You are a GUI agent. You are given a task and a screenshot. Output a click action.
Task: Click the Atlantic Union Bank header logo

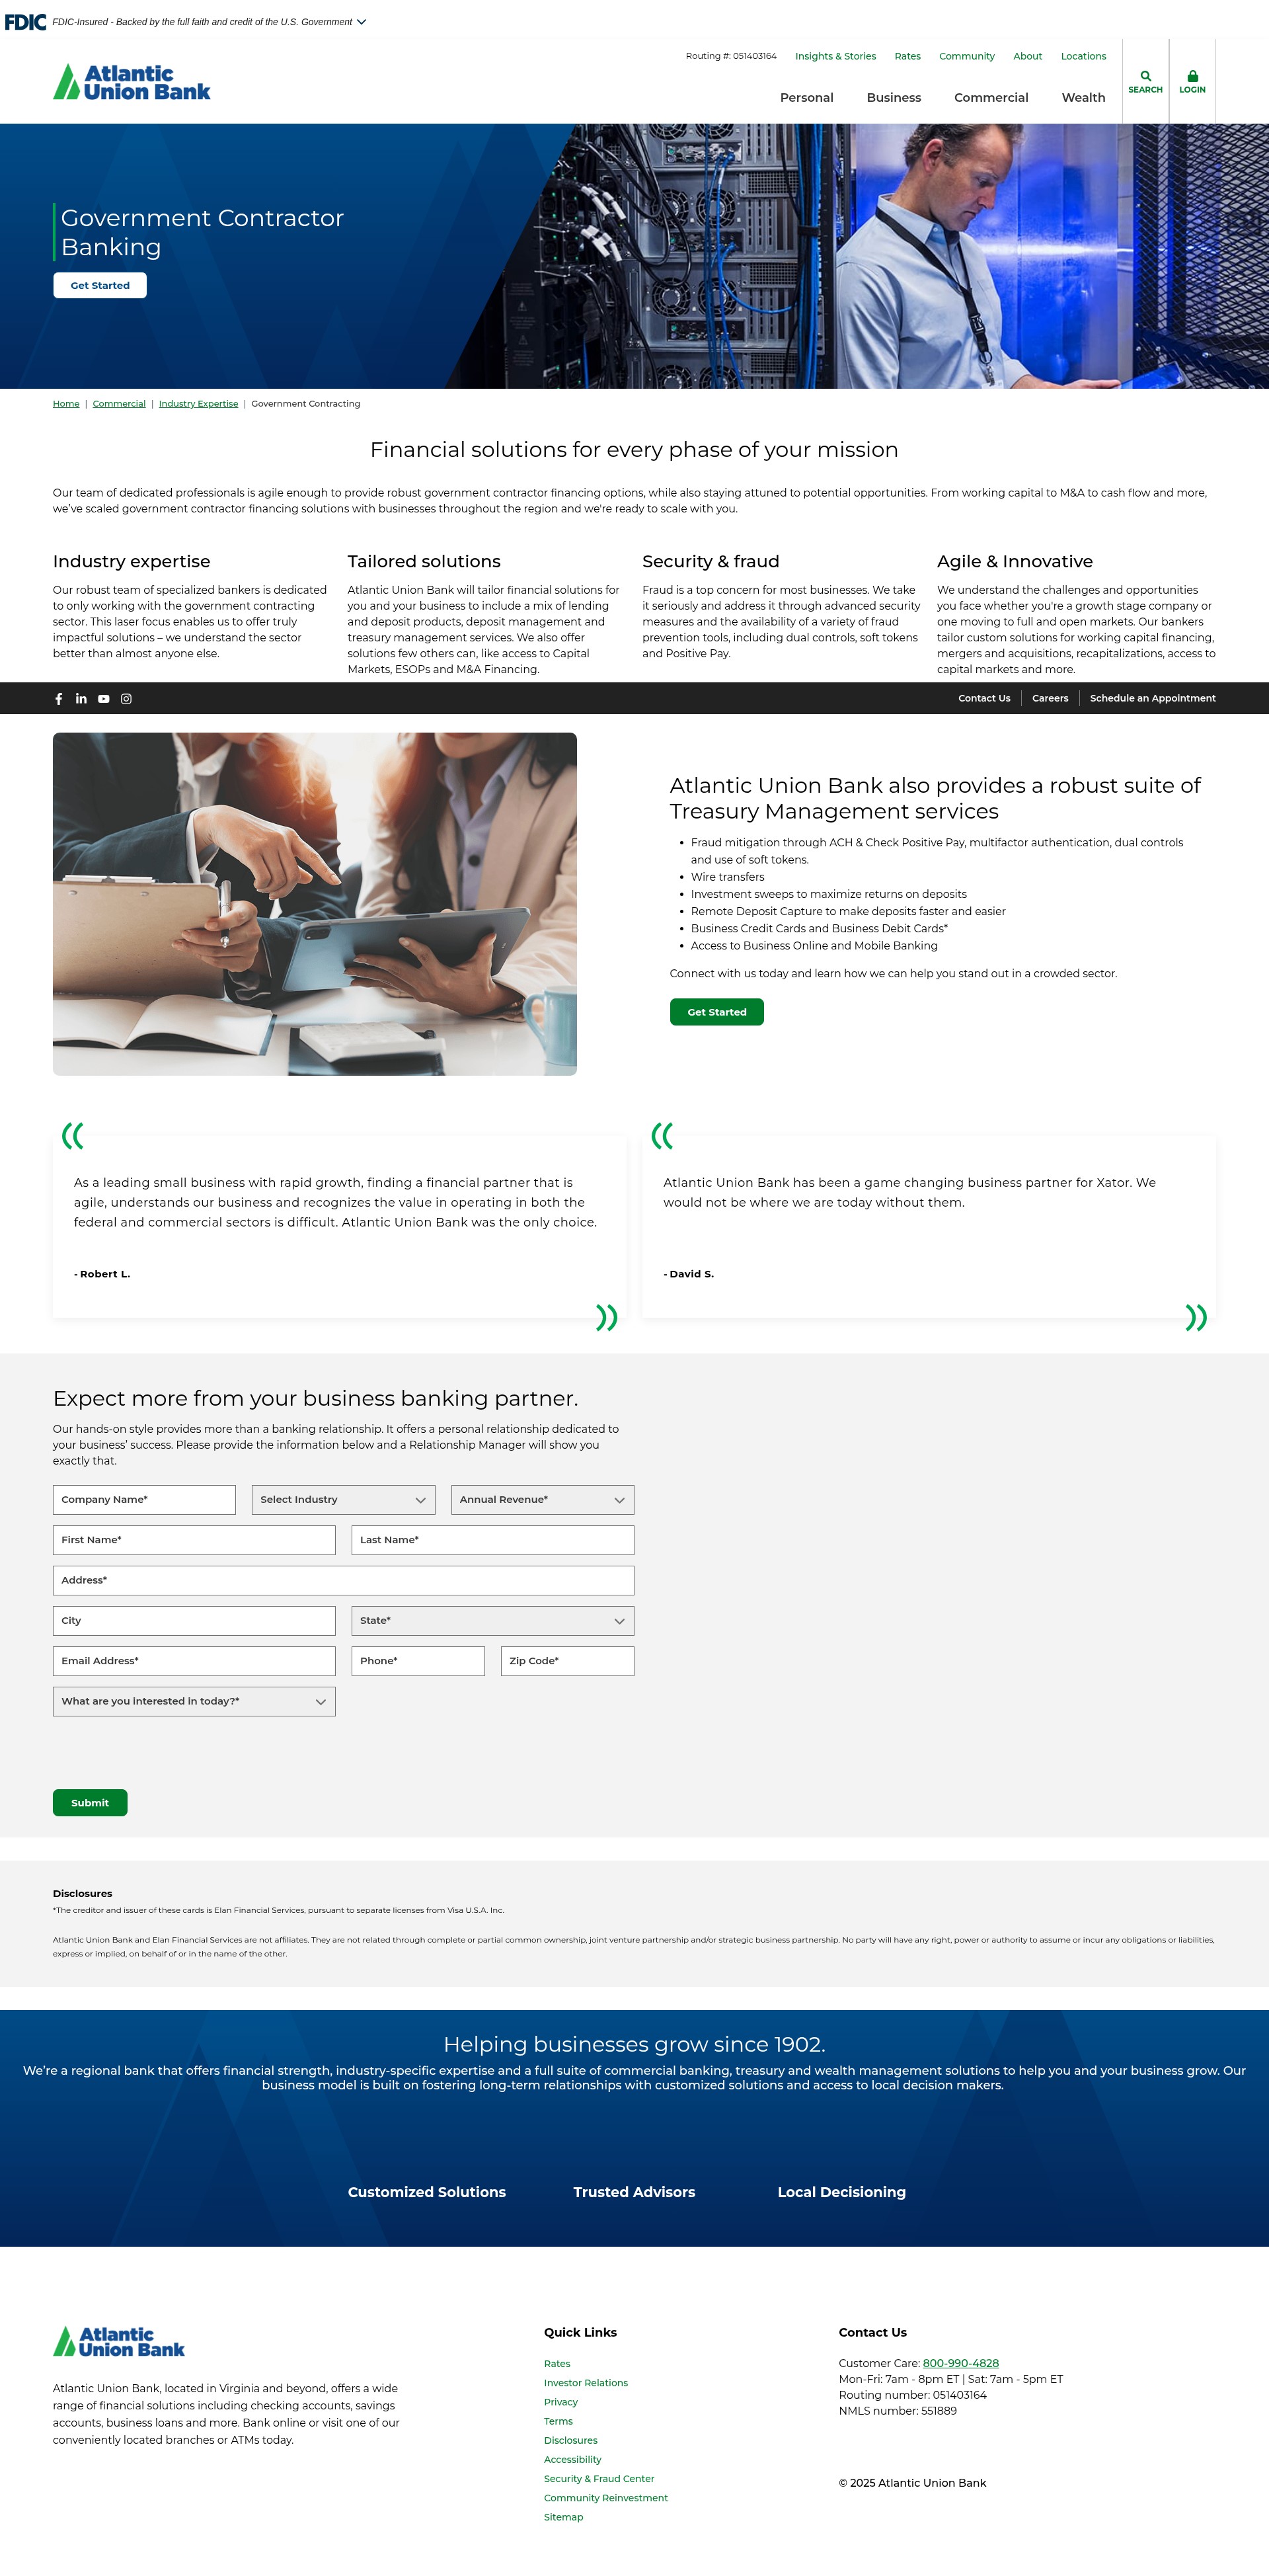click(x=132, y=82)
